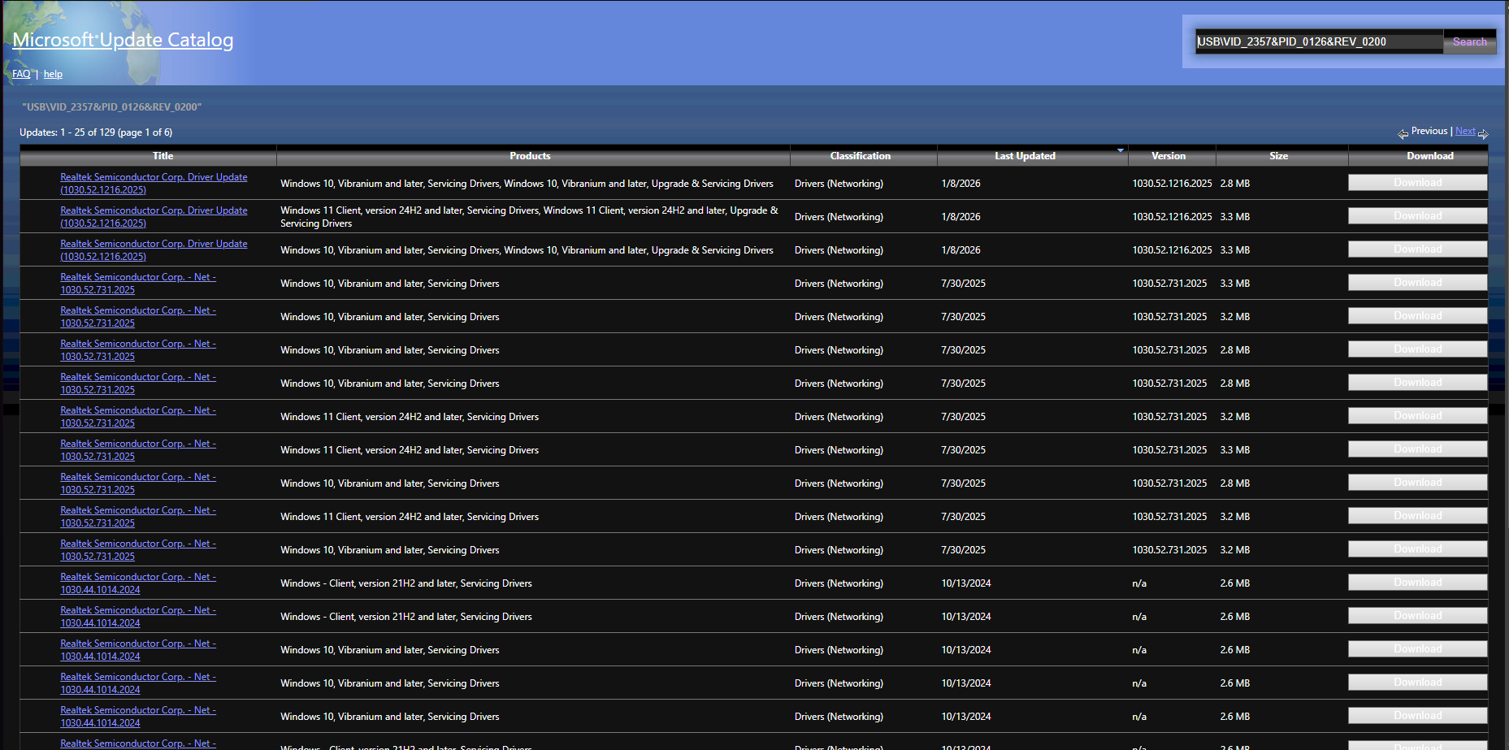
Task: Click the quoted USB\VID_2357 results heading text
Action: coord(111,107)
